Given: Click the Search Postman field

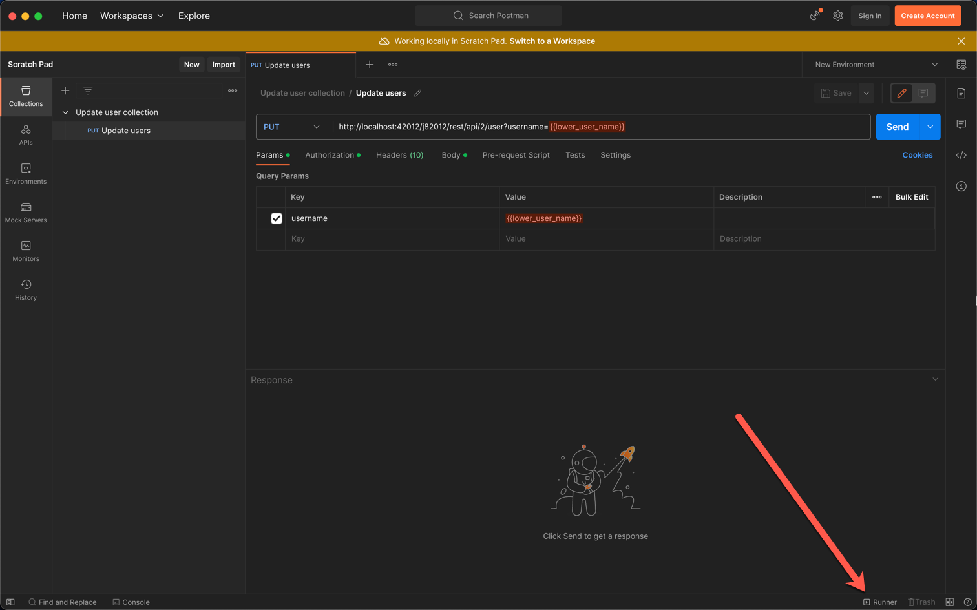Looking at the screenshot, I should click(x=488, y=16).
